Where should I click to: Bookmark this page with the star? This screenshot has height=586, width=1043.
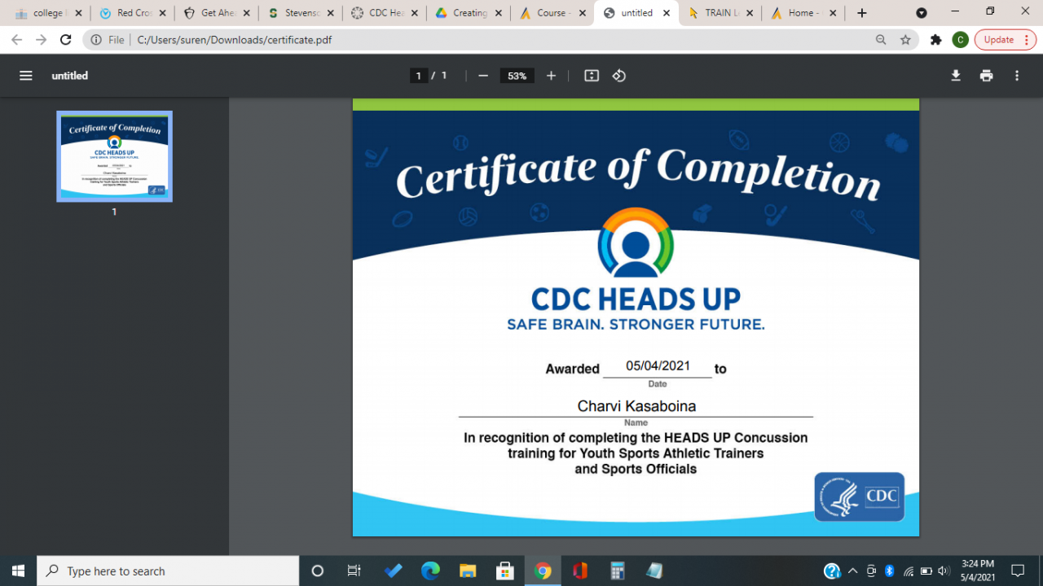[905, 40]
